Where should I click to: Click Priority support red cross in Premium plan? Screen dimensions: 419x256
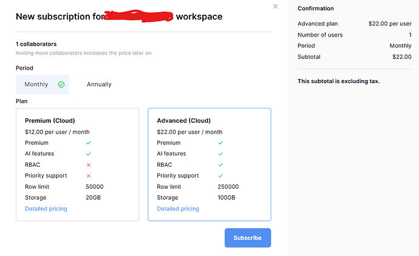(x=89, y=176)
